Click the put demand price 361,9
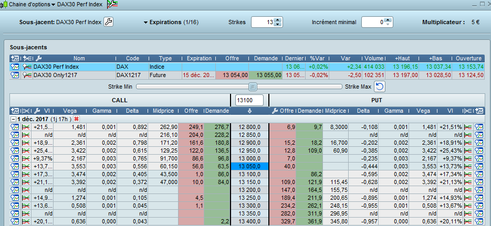491x226 pixels. (309, 221)
